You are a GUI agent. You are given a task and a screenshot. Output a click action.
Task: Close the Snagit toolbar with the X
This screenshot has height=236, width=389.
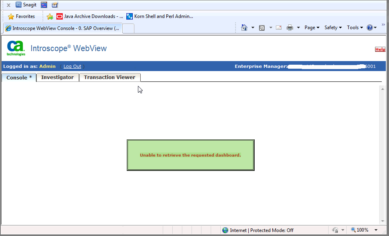point(8,5)
